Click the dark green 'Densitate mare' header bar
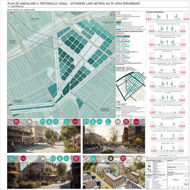The width and height of the screenshot is (190, 190). [x=123, y=37]
